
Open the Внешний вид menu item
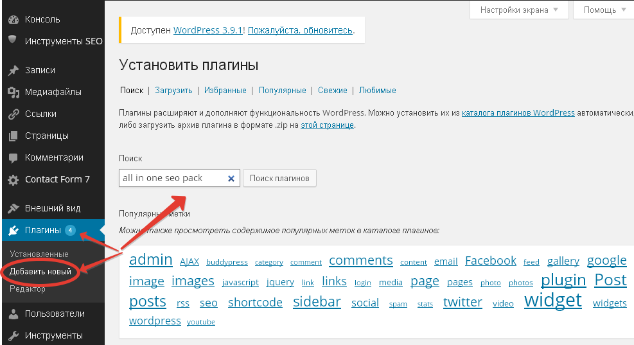[53, 208]
